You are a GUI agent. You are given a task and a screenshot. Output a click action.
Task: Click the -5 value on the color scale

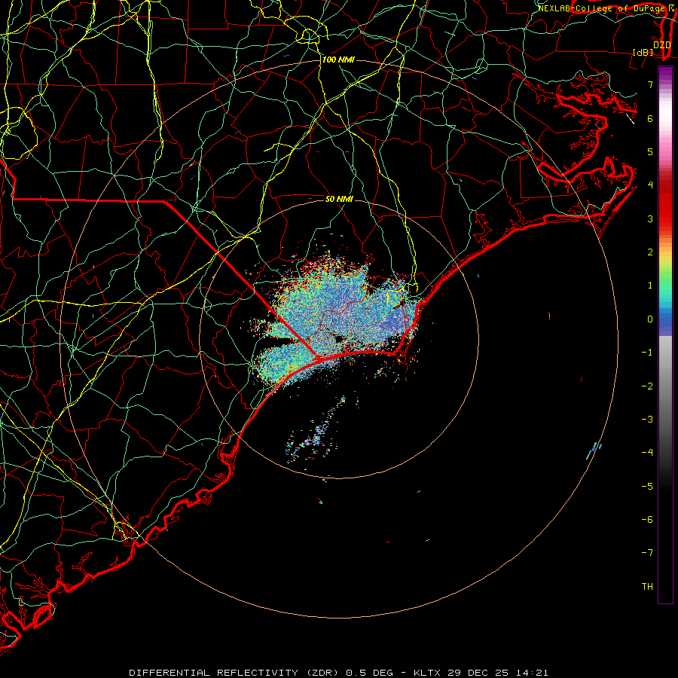(x=647, y=487)
